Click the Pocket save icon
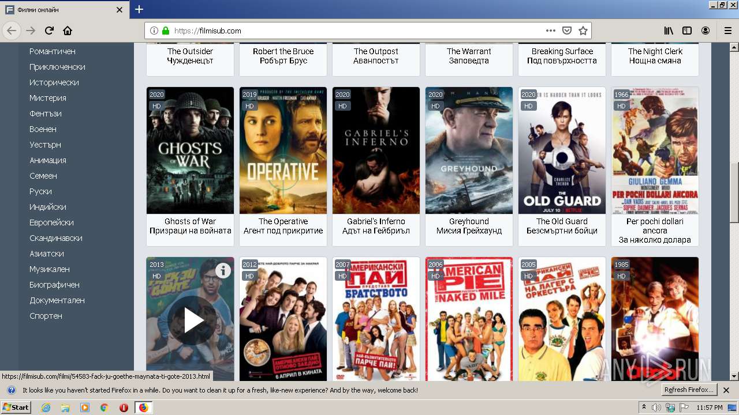 tap(567, 31)
